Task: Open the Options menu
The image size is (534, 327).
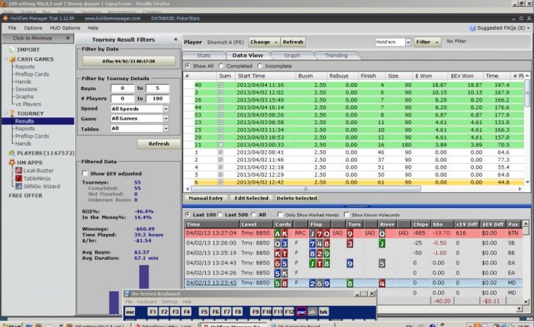Action: point(33,28)
